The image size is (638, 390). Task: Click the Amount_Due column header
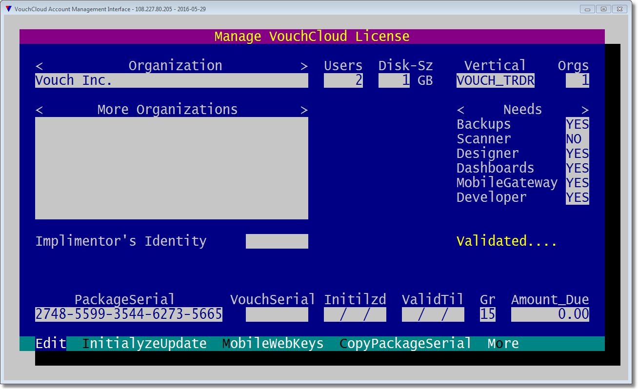pos(550,300)
